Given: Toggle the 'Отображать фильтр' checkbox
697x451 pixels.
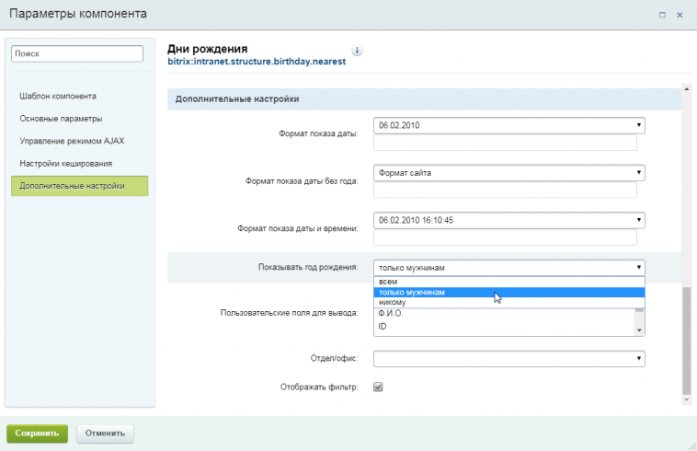Looking at the screenshot, I should [x=378, y=387].
